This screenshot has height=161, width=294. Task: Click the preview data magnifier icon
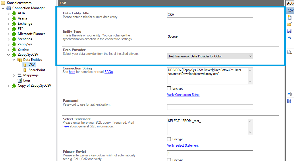pos(289,52)
